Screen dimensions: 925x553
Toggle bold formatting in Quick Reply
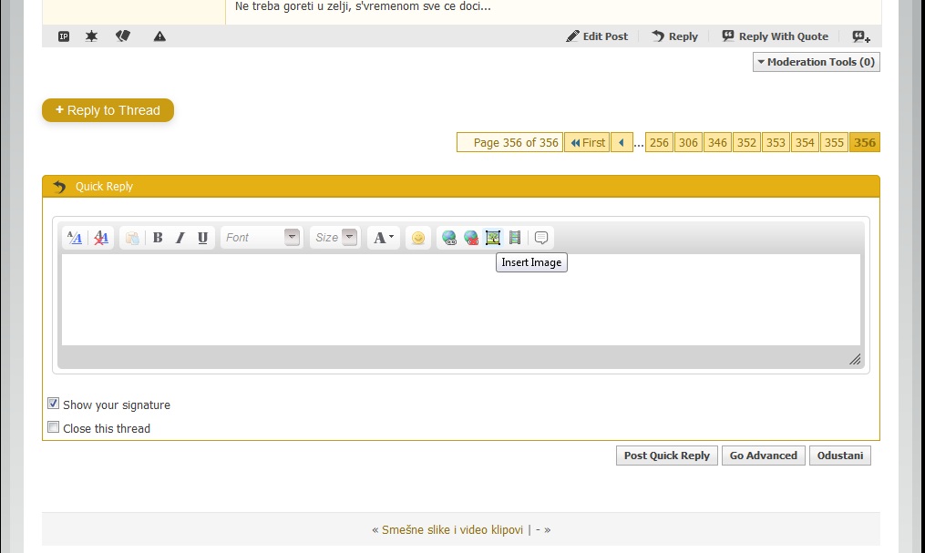pos(158,238)
